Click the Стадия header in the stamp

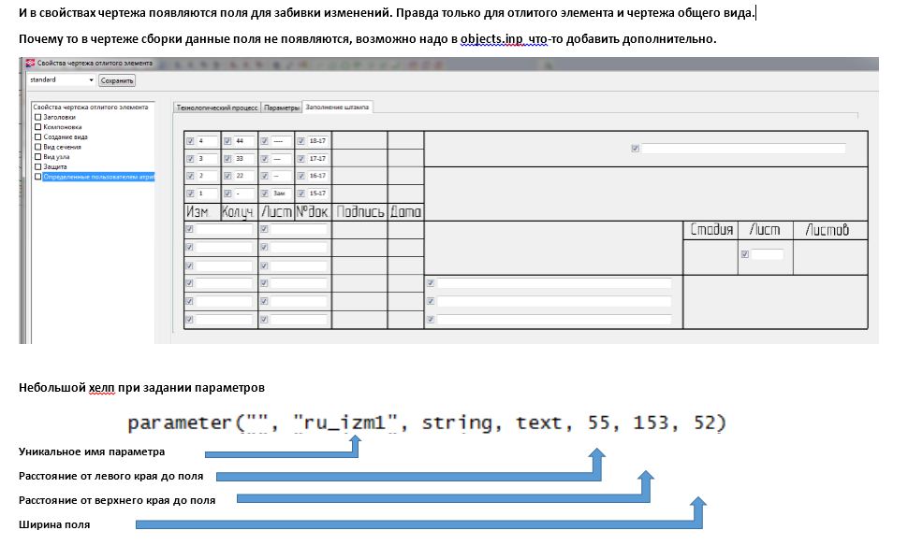[x=711, y=230]
